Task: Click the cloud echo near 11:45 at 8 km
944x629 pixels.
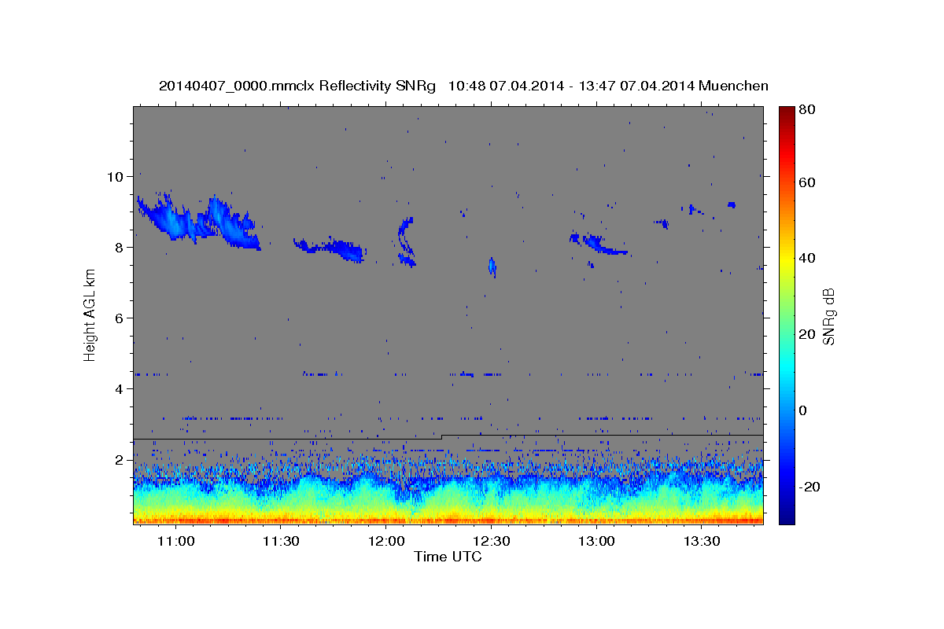Action: point(330,248)
